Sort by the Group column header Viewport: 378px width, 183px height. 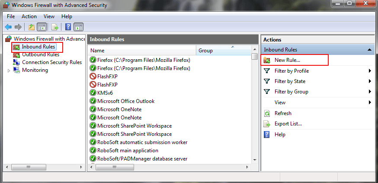[224, 51]
